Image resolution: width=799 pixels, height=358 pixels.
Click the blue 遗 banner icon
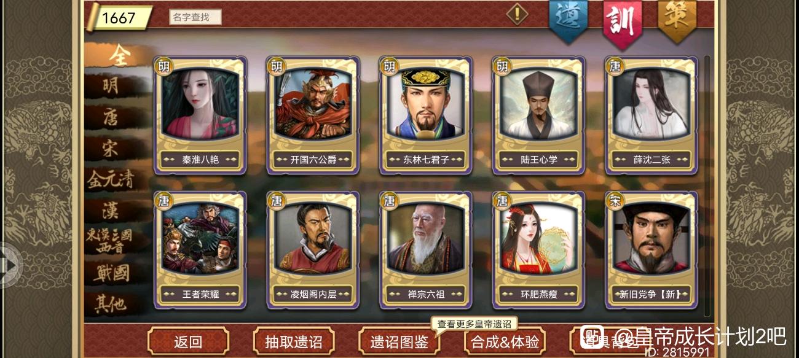[x=568, y=20]
